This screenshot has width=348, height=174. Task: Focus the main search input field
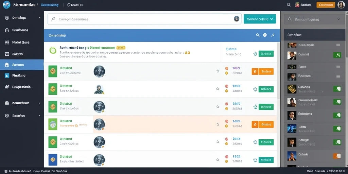144,19
